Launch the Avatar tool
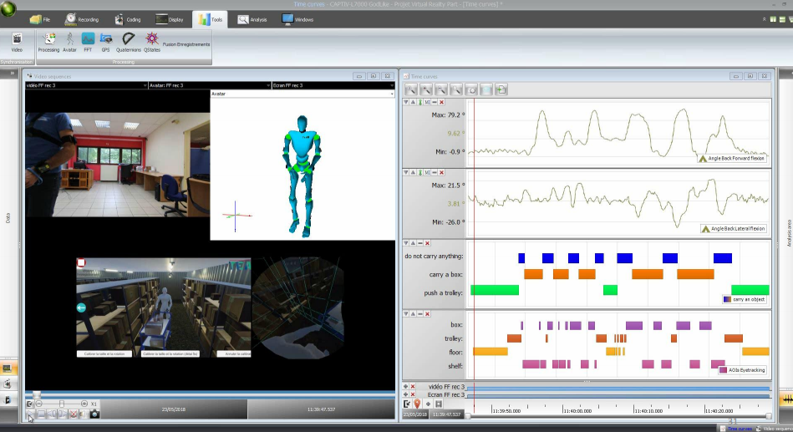Image resolution: width=793 pixels, height=432 pixels. pos(69,41)
